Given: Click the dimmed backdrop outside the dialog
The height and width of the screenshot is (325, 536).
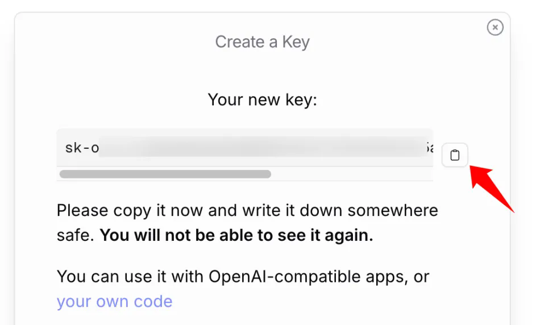Looking at the screenshot, I should tap(7, 171).
